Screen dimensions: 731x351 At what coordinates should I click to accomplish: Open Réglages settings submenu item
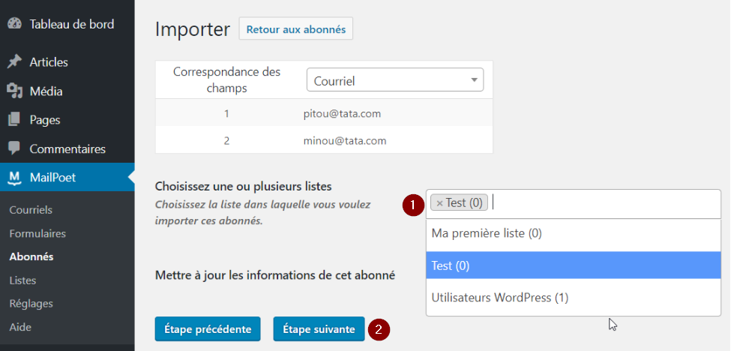point(31,304)
